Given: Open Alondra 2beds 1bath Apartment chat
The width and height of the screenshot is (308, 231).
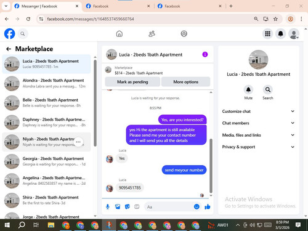Looking at the screenshot, I should (46, 83).
